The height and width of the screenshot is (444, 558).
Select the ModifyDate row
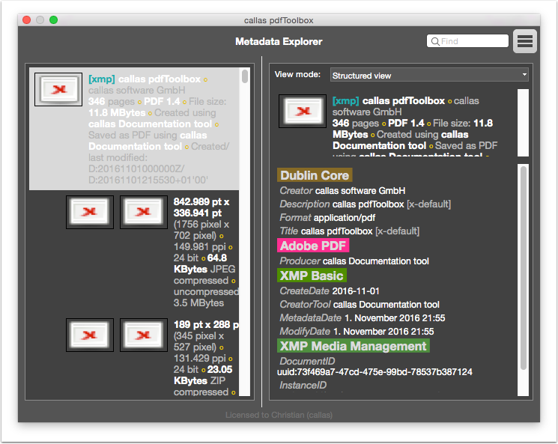click(357, 332)
